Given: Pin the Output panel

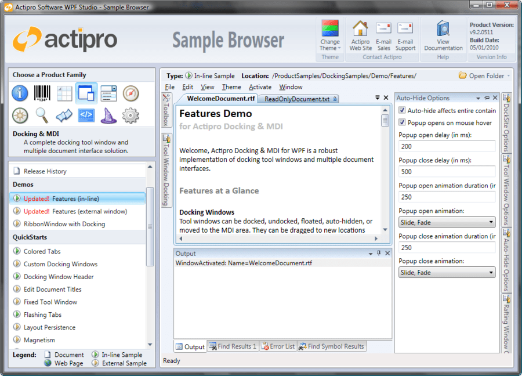Looking at the screenshot, I should click(378, 253).
